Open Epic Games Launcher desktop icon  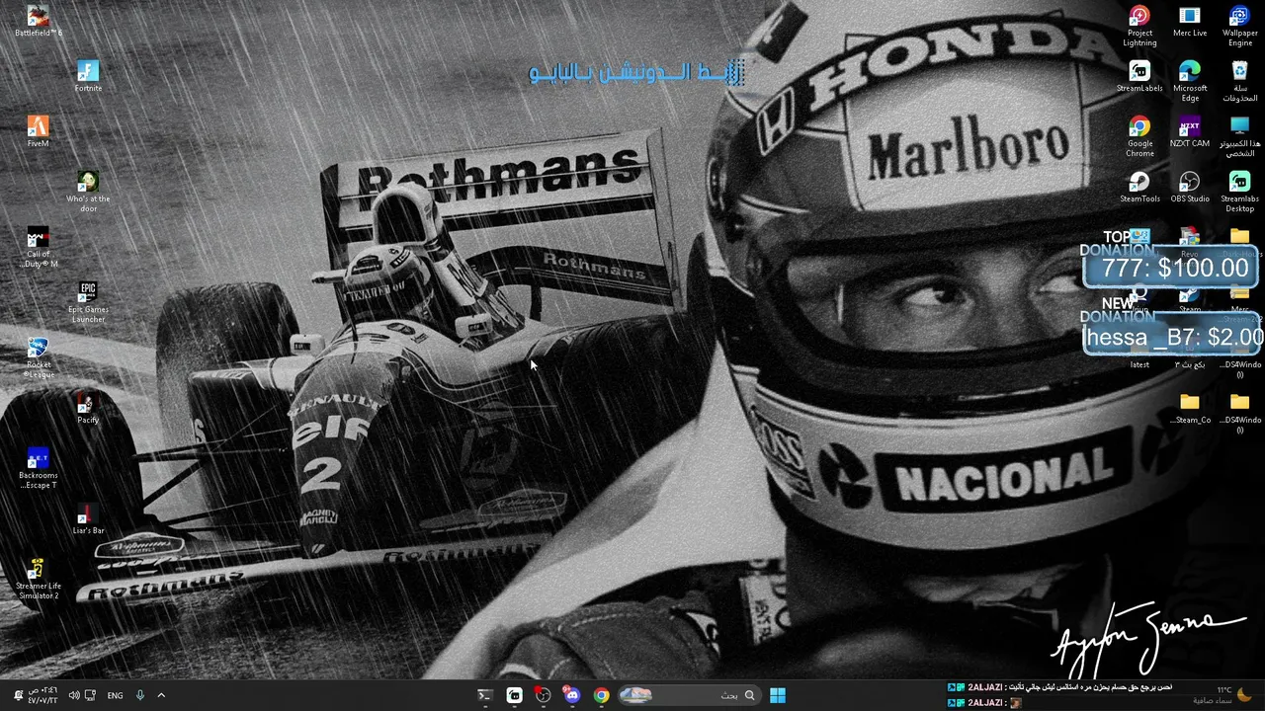click(x=88, y=302)
